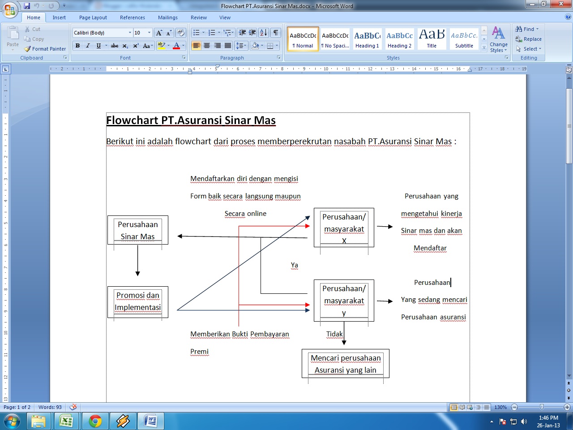Open the Insert tab
573x430 pixels.
pos(59,17)
